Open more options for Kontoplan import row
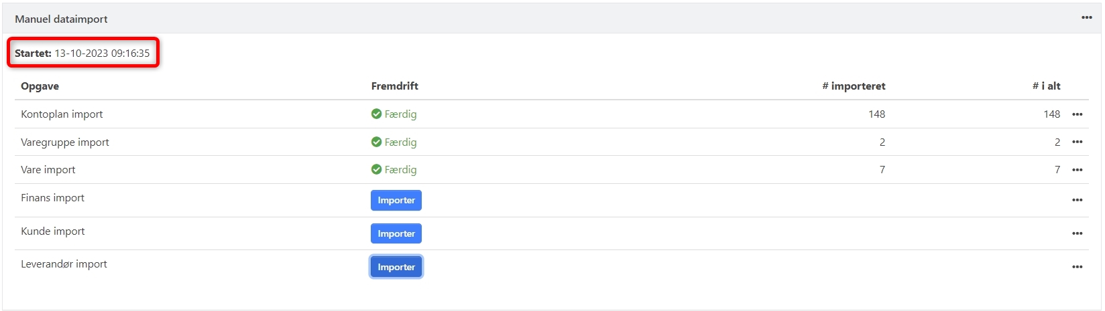Screen dimensions: 1105x311 [x=1077, y=114]
